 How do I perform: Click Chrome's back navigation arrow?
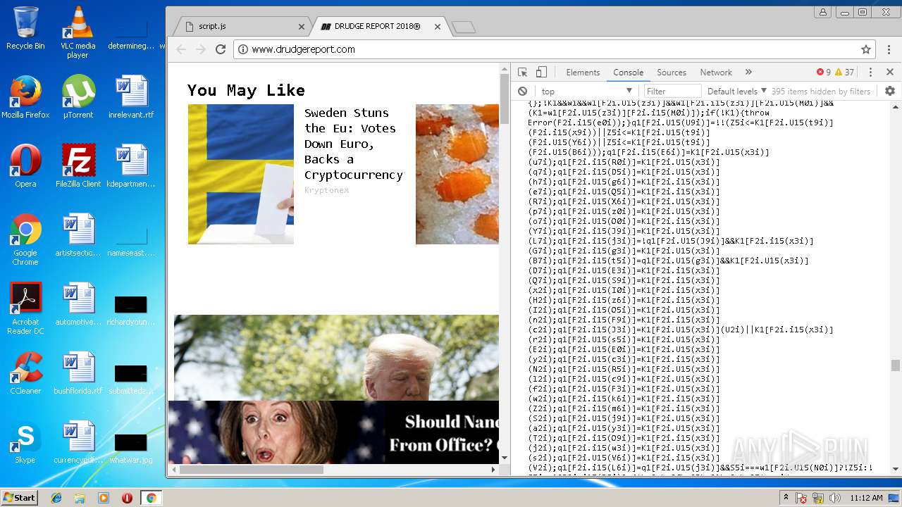pyautogui.click(x=181, y=49)
